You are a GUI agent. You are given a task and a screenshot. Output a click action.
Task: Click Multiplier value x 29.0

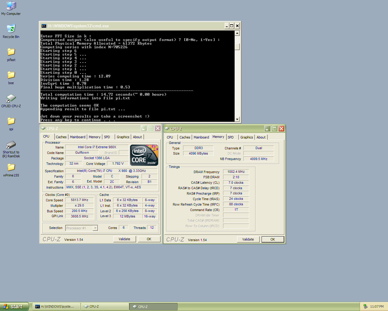80,205
